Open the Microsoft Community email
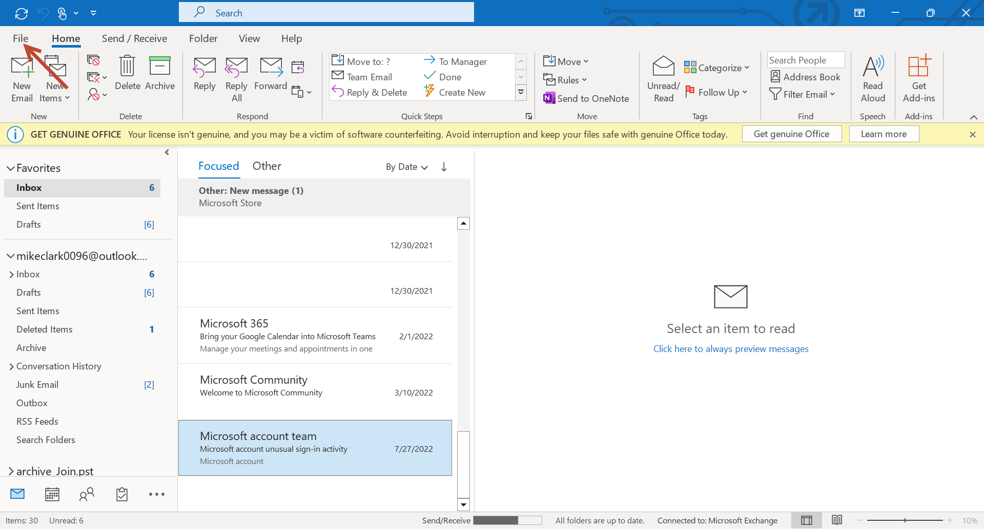Viewport: 984px width, 529px height. [x=315, y=392]
